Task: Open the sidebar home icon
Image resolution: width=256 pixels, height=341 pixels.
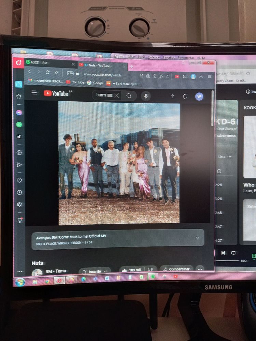Action: coord(19,84)
